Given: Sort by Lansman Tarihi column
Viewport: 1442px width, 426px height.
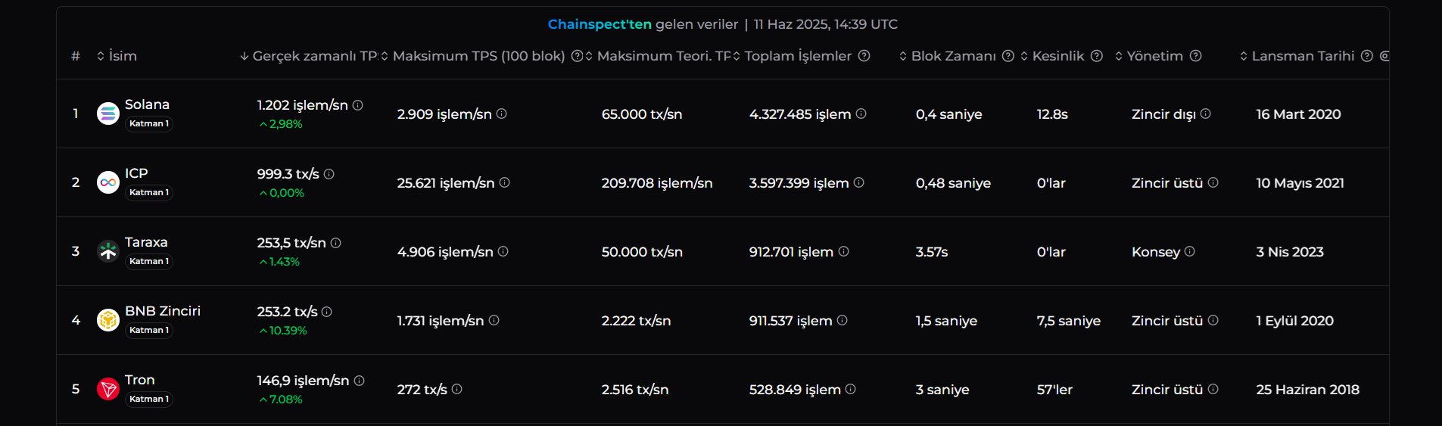Looking at the screenshot, I should click(x=1297, y=56).
